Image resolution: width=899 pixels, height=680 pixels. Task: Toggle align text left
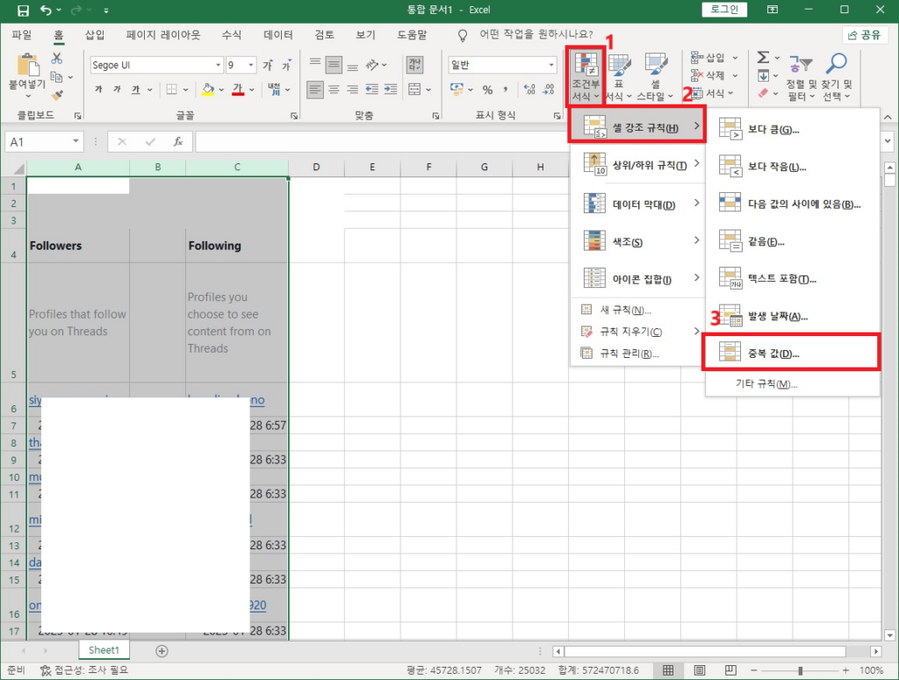(315, 89)
